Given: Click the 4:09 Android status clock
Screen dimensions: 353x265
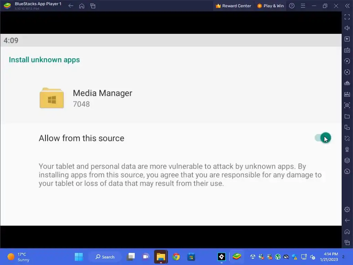Looking at the screenshot, I should 11,40.
